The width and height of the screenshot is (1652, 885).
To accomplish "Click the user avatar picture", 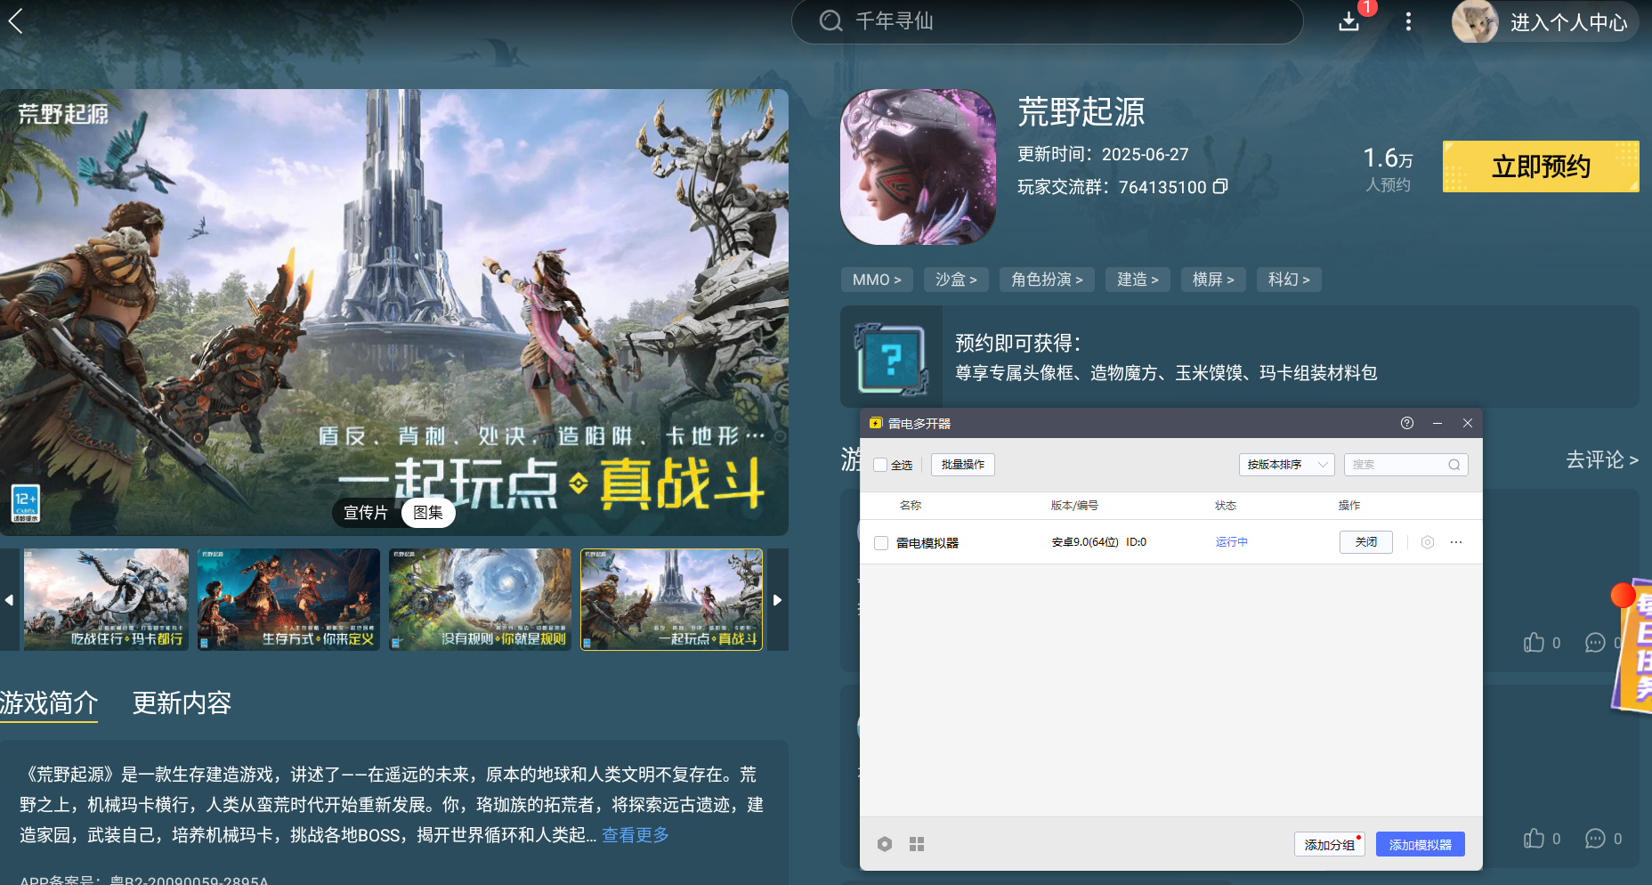I will coord(1475,21).
